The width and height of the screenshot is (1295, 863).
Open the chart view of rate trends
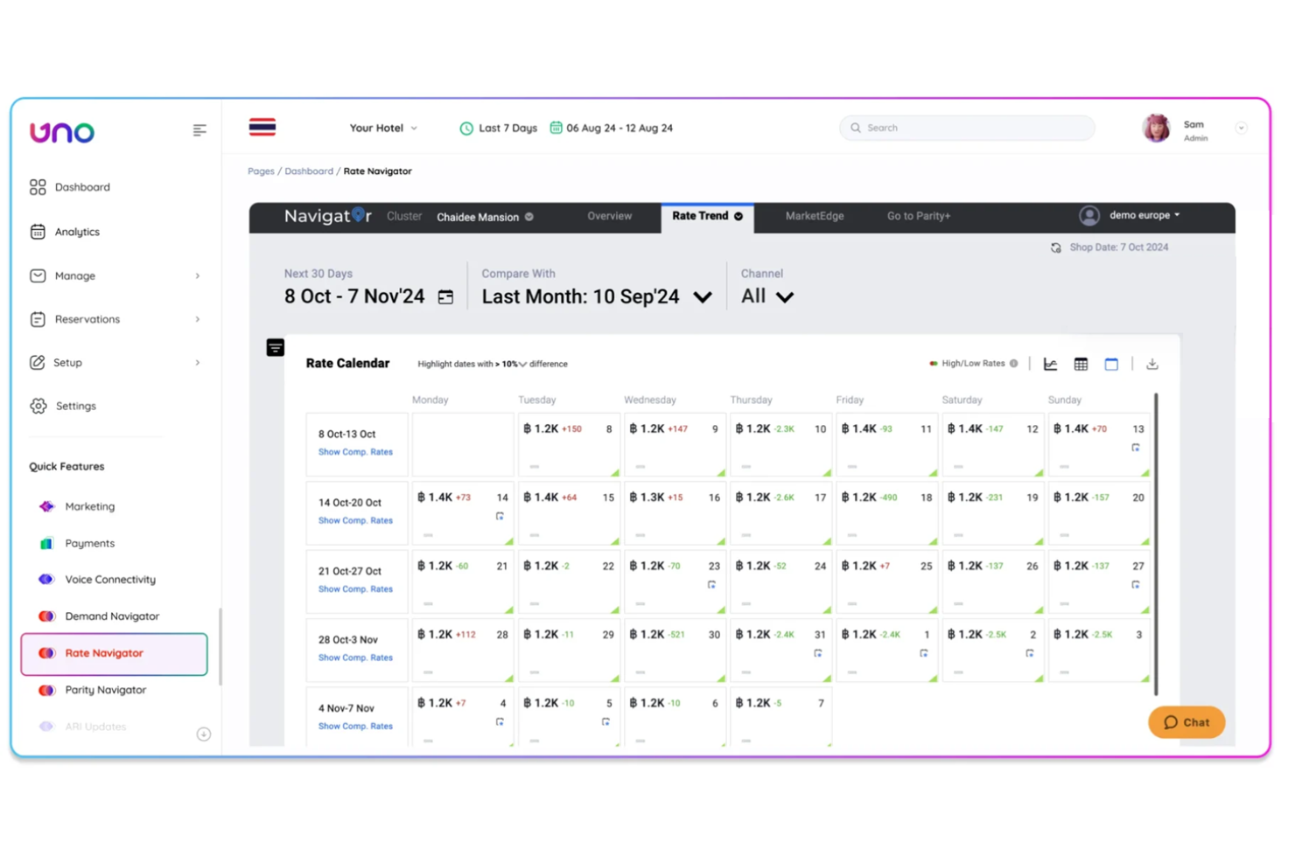pos(1050,364)
